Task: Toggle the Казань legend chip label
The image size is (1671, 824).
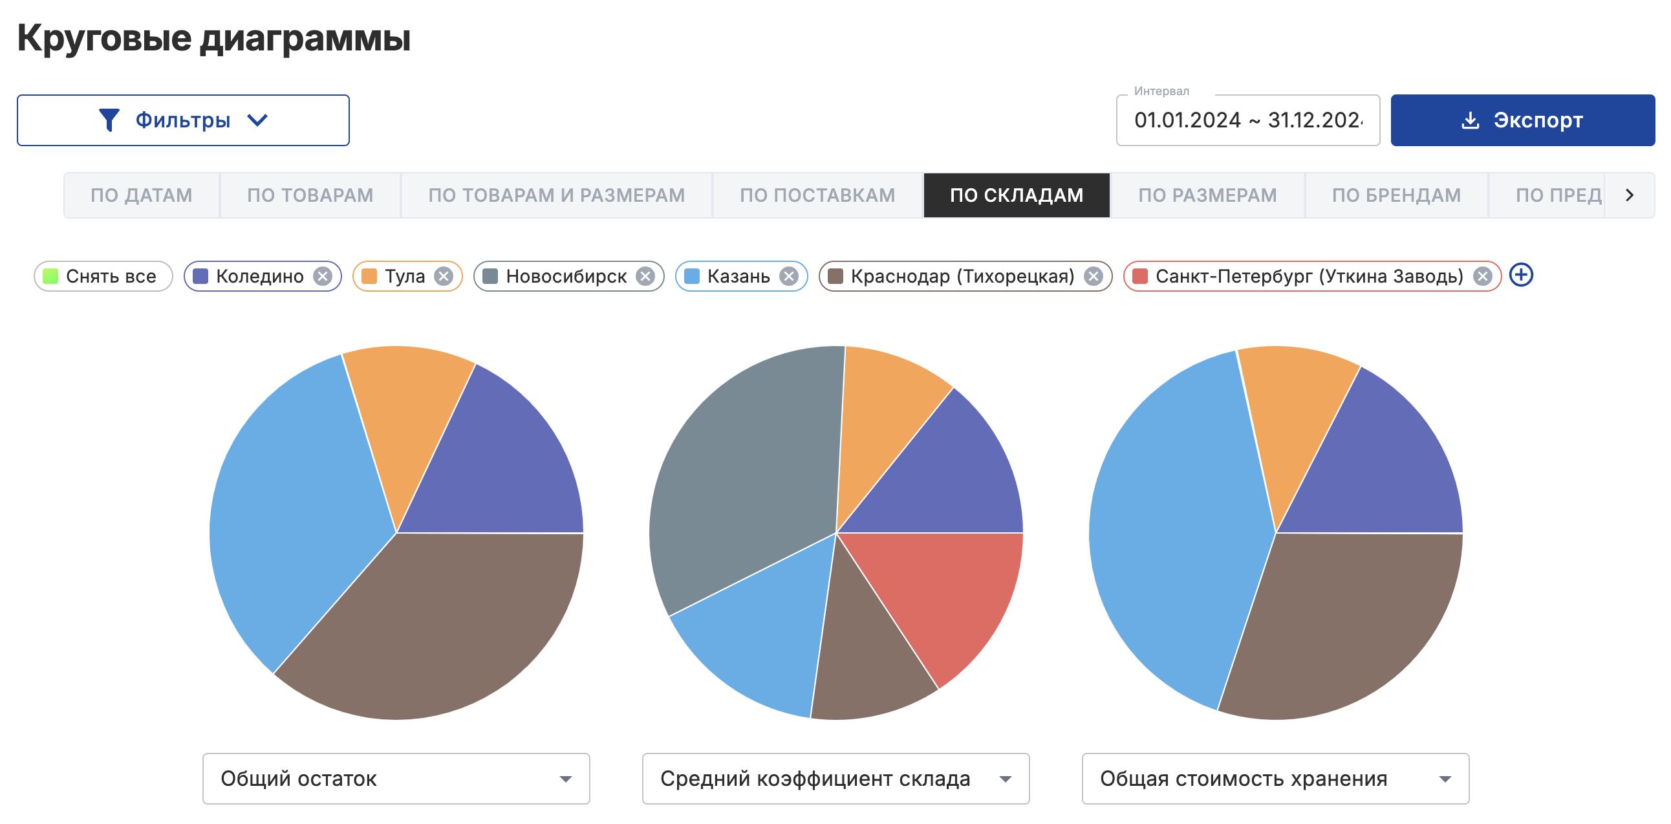Action: click(738, 276)
